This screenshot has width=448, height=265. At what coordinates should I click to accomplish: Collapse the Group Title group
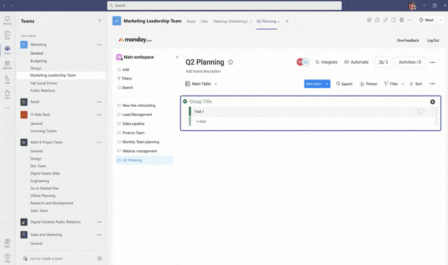tap(185, 102)
